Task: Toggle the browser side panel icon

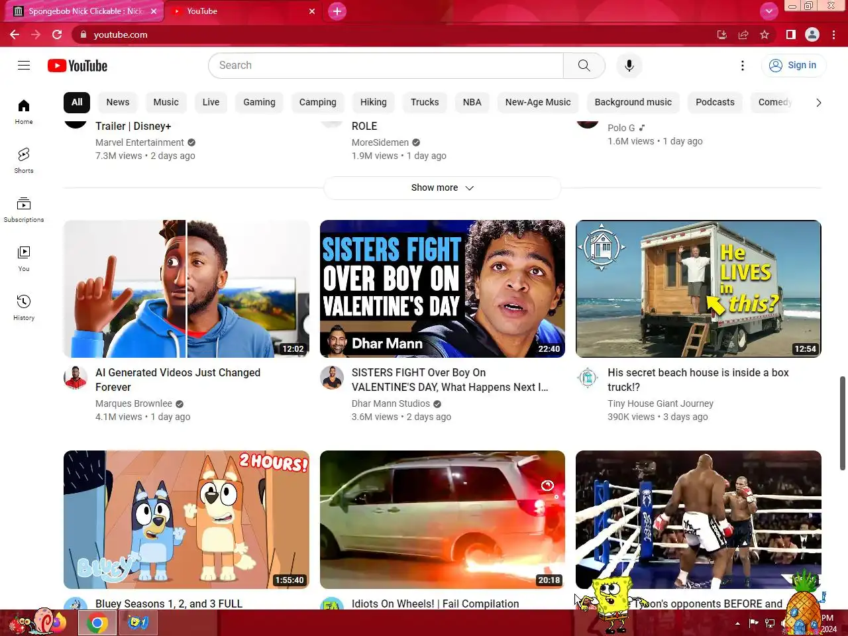Action: 790,34
